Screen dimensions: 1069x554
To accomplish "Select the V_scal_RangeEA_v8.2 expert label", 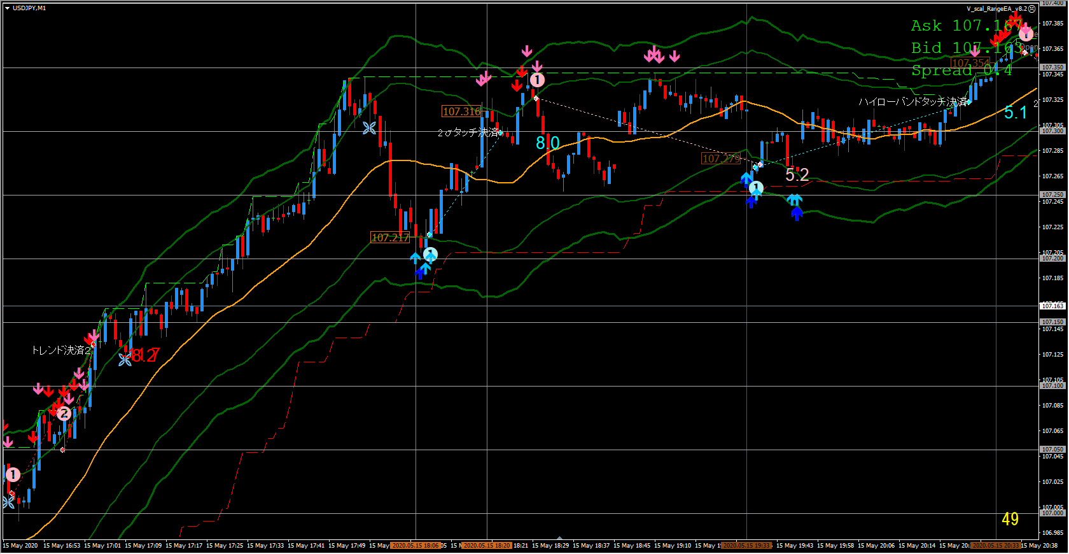I will tap(996, 9).
